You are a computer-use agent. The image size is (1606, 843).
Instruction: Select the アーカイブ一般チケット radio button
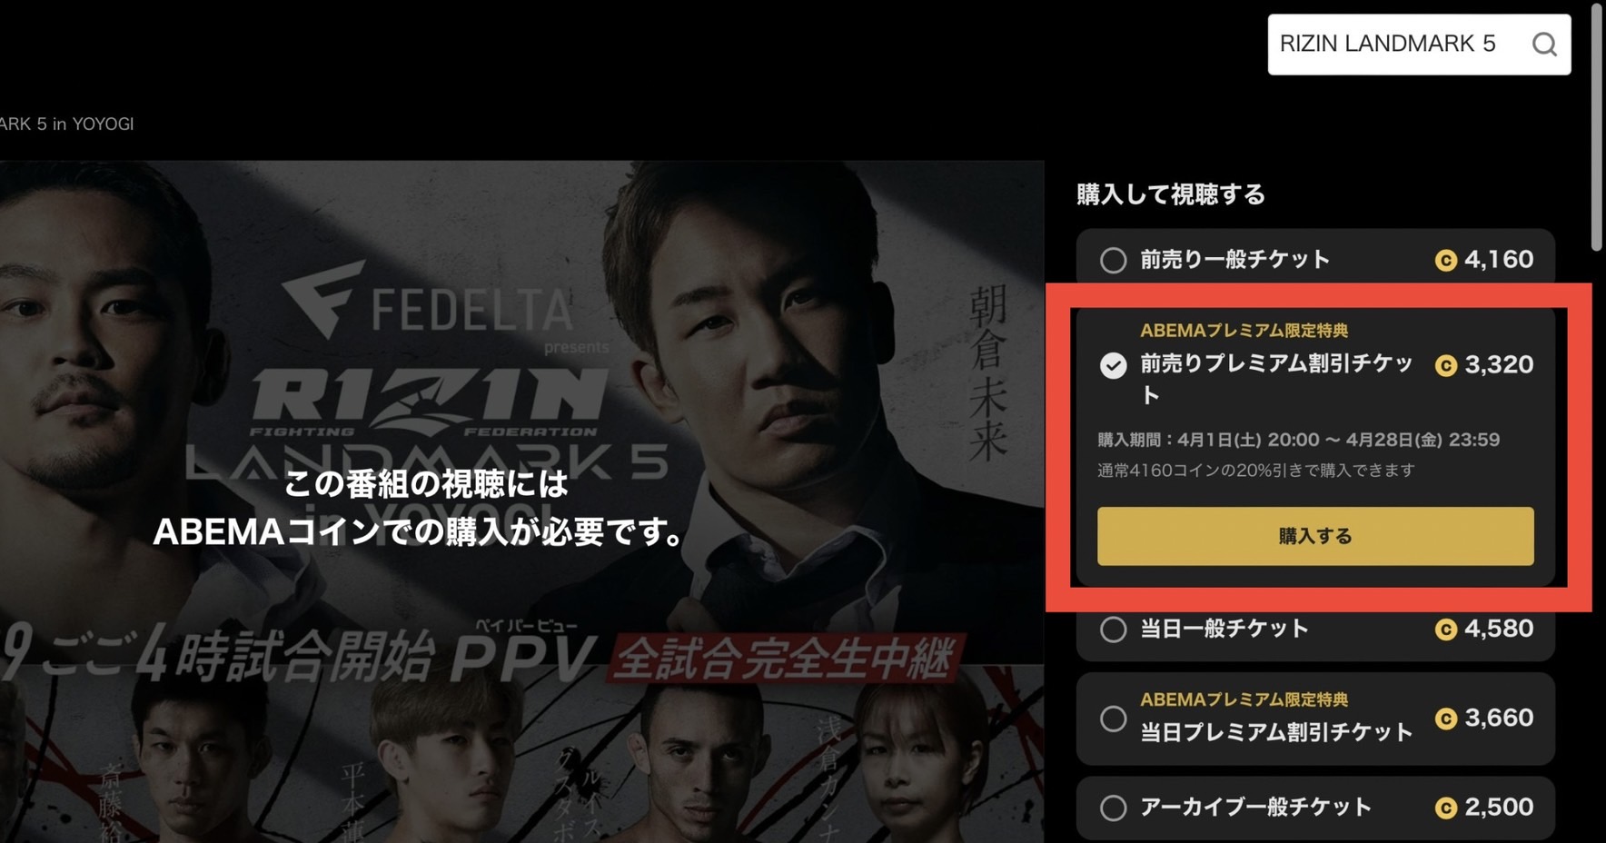tap(1113, 808)
